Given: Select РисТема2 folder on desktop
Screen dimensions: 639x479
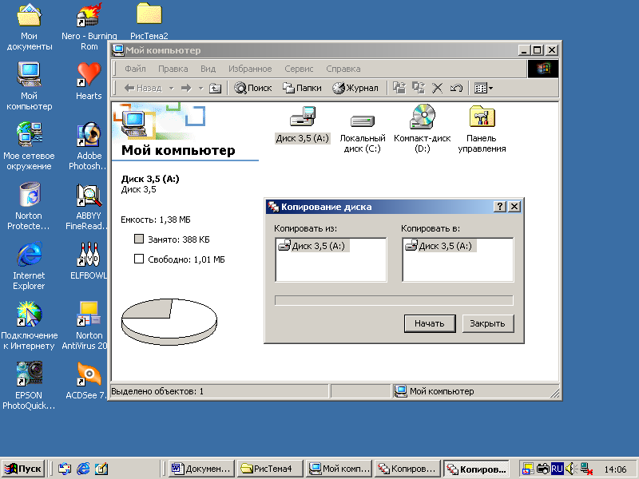Looking at the screenshot, I should (x=149, y=22).
